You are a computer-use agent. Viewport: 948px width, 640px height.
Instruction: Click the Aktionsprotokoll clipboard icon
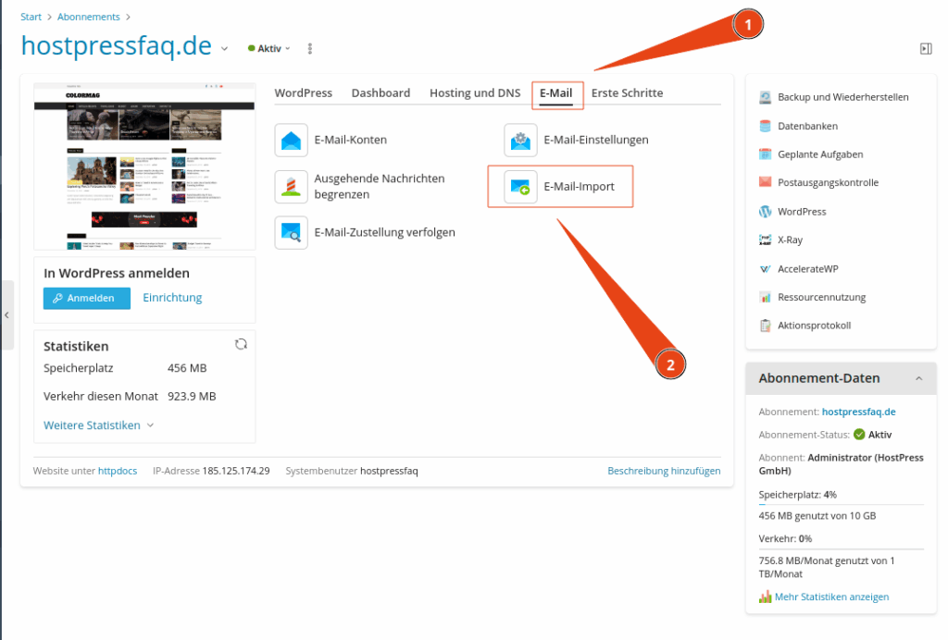[x=765, y=326]
